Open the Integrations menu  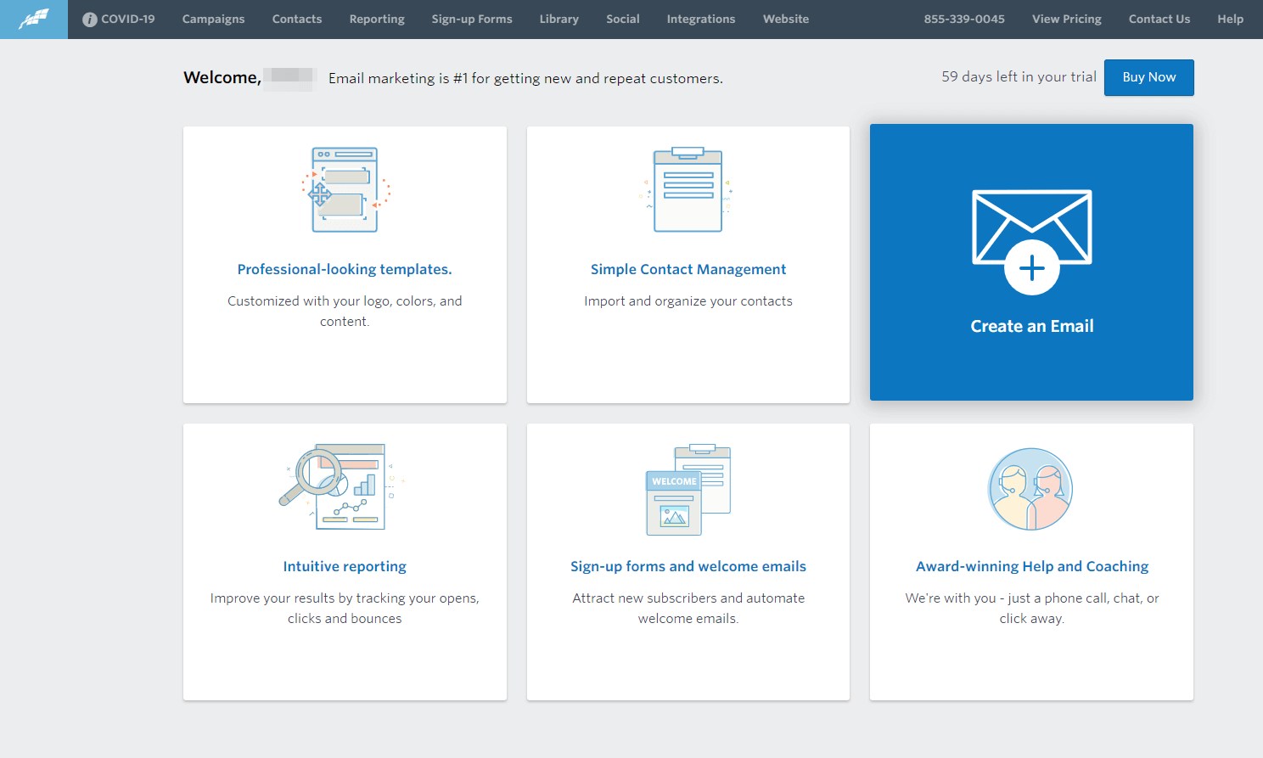pos(700,19)
